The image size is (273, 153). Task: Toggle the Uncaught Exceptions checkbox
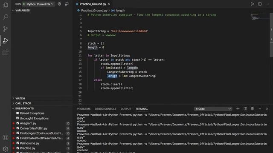pyautogui.click(x=17, y=118)
